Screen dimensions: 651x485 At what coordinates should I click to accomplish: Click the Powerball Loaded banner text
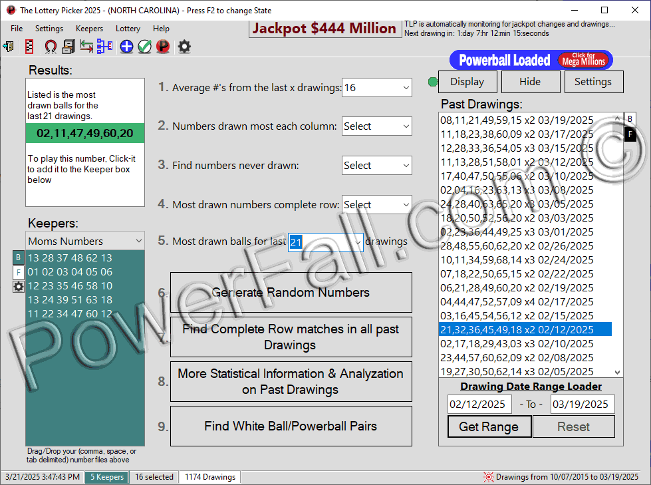coord(505,61)
